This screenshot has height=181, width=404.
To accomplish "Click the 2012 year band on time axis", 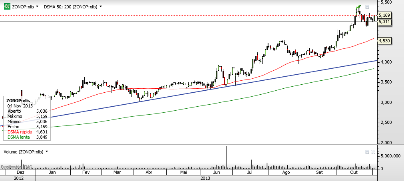I will pyautogui.click(x=18, y=178).
